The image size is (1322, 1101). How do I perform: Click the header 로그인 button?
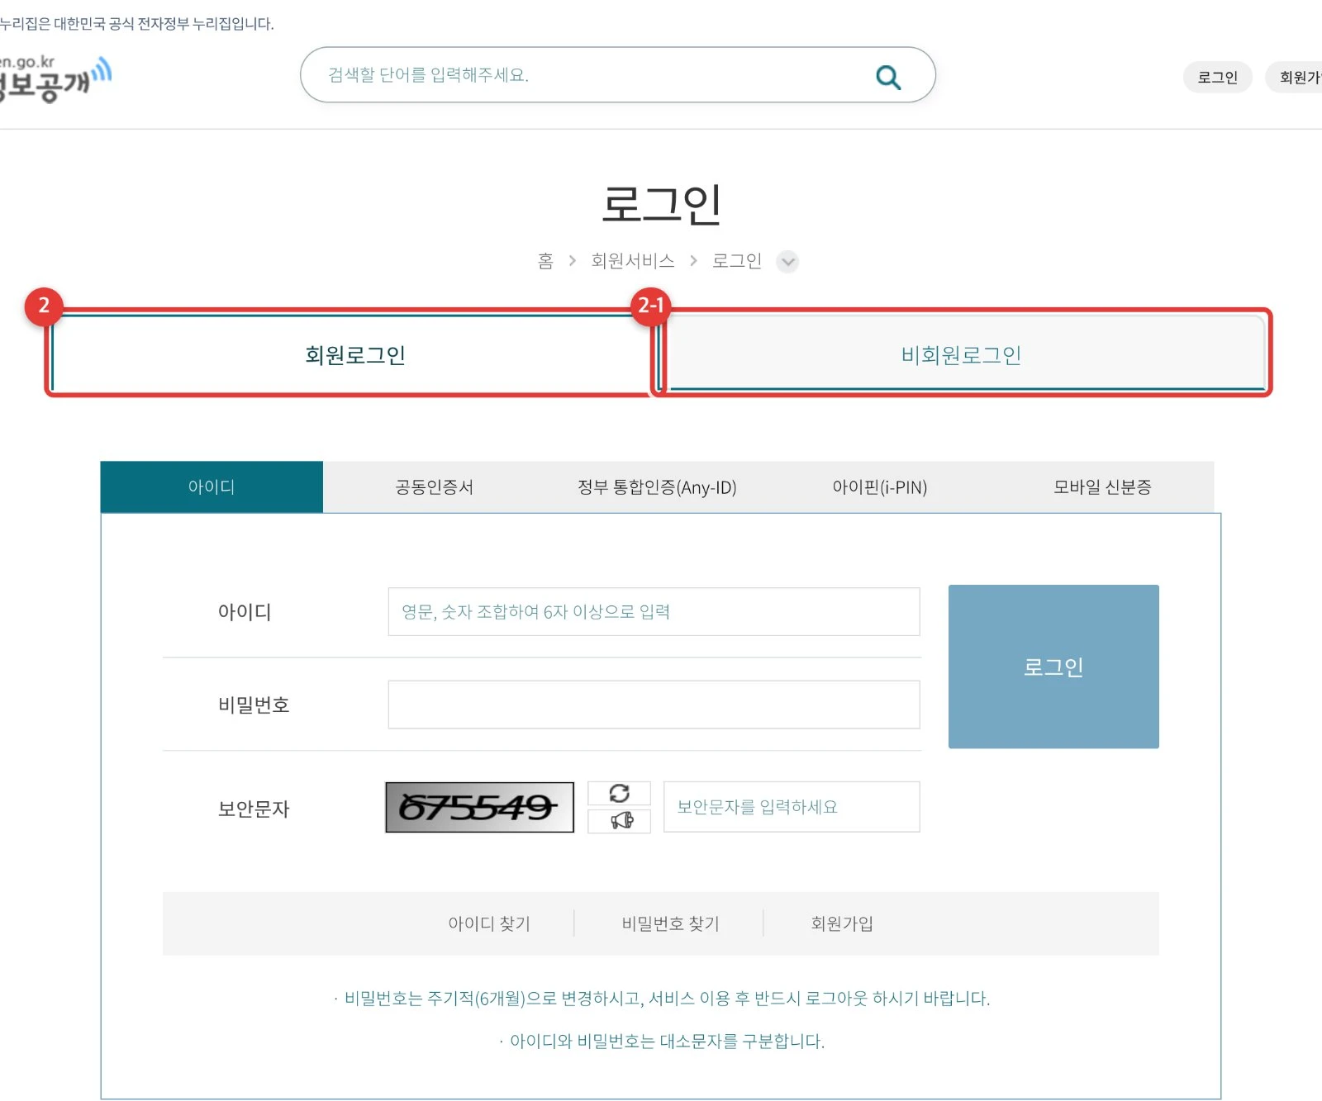[1218, 77]
